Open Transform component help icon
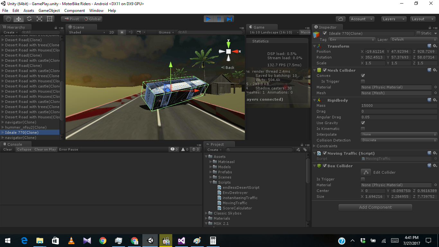This screenshot has height=247, width=439. 429,46
